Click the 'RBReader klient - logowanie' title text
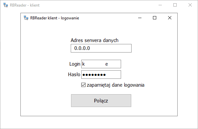198x129 pixels. point(55,18)
